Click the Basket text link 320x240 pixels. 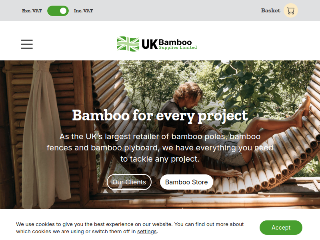click(271, 11)
